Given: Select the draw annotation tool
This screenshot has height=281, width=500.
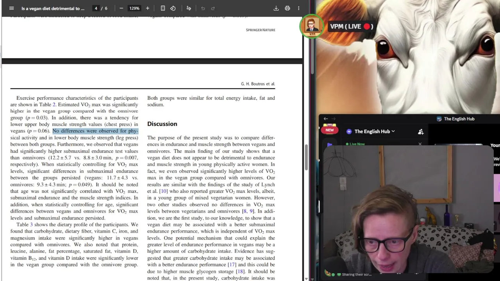Looking at the screenshot, I should (189, 8).
